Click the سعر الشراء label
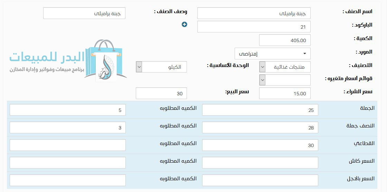Viewport: 387px width, 192px height. click(358, 92)
